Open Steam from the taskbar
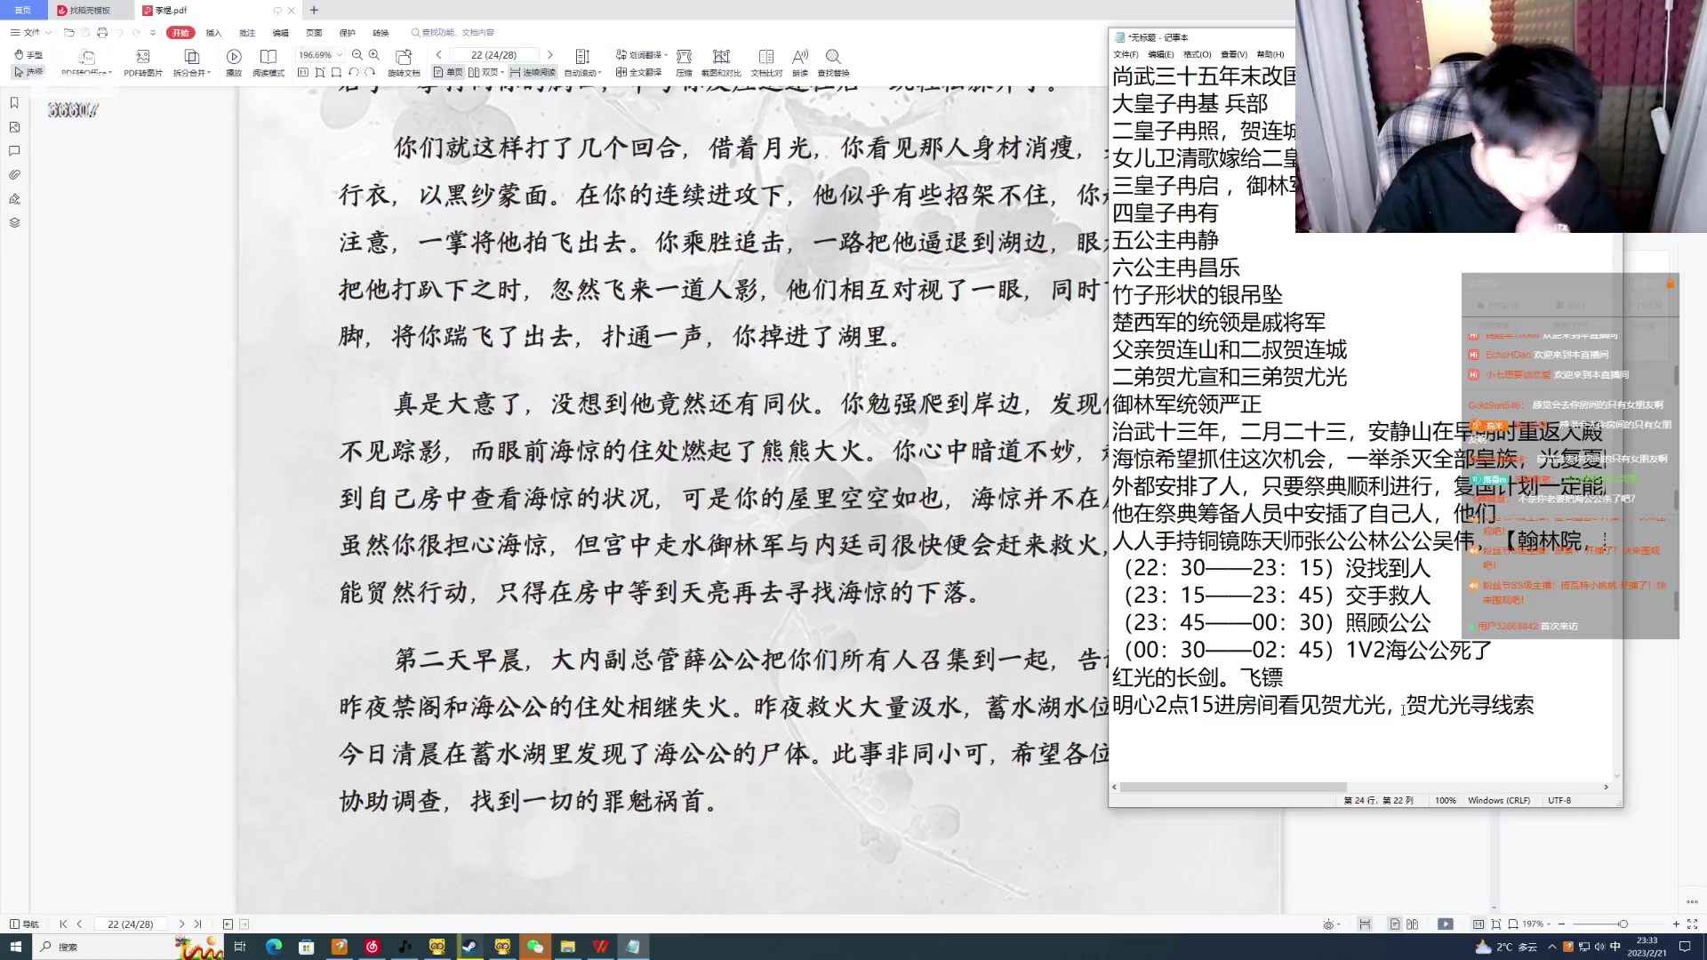This screenshot has height=960, width=1707. (x=470, y=947)
